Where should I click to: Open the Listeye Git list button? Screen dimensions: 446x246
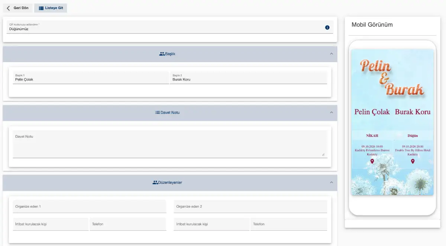coord(51,8)
